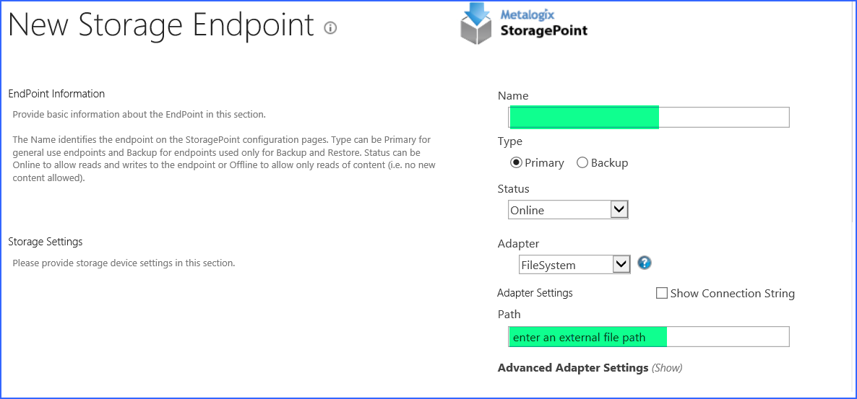
Task: Click into the Path input field
Action: point(649,337)
